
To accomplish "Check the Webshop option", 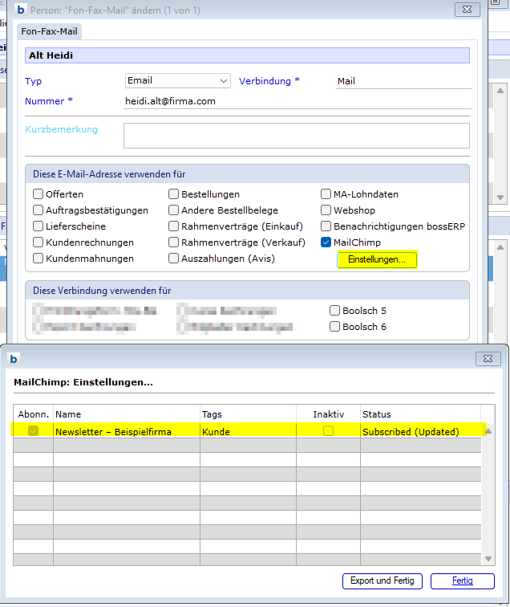I will 326,210.
